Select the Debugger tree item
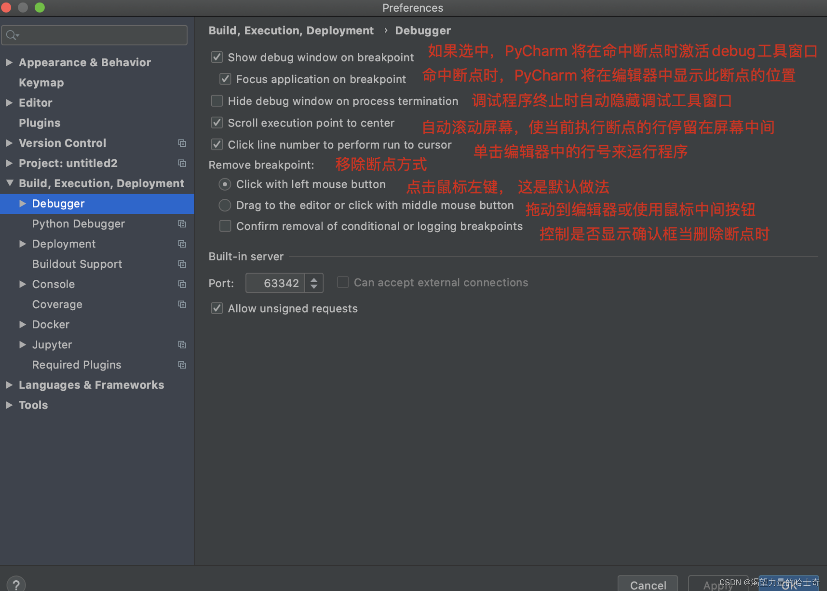Viewport: 827px width, 591px height. click(x=97, y=204)
